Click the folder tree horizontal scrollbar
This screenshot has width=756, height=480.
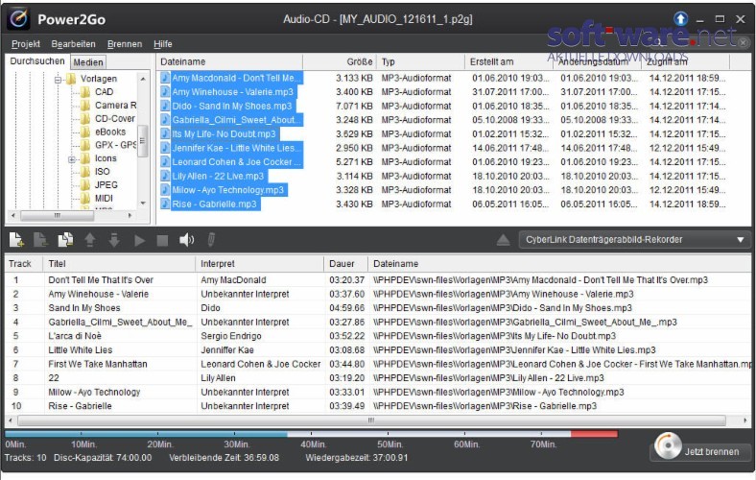[x=57, y=216]
